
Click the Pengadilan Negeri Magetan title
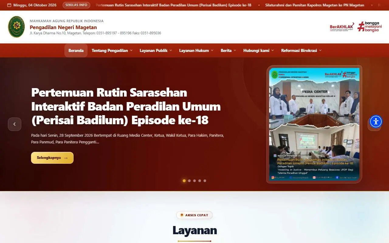(63, 27)
